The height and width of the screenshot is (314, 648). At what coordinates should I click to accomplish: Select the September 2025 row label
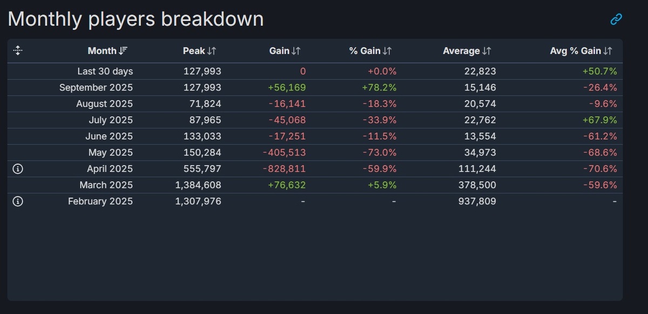(x=96, y=87)
